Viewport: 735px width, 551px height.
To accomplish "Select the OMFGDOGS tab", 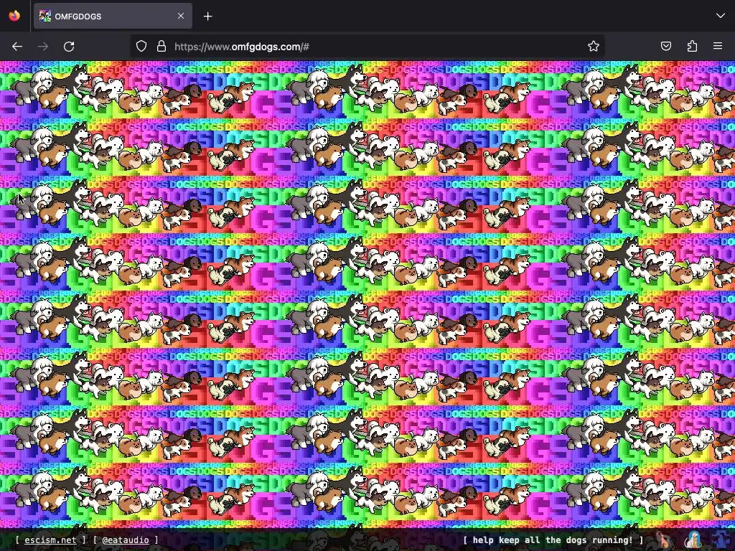I will click(113, 16).
